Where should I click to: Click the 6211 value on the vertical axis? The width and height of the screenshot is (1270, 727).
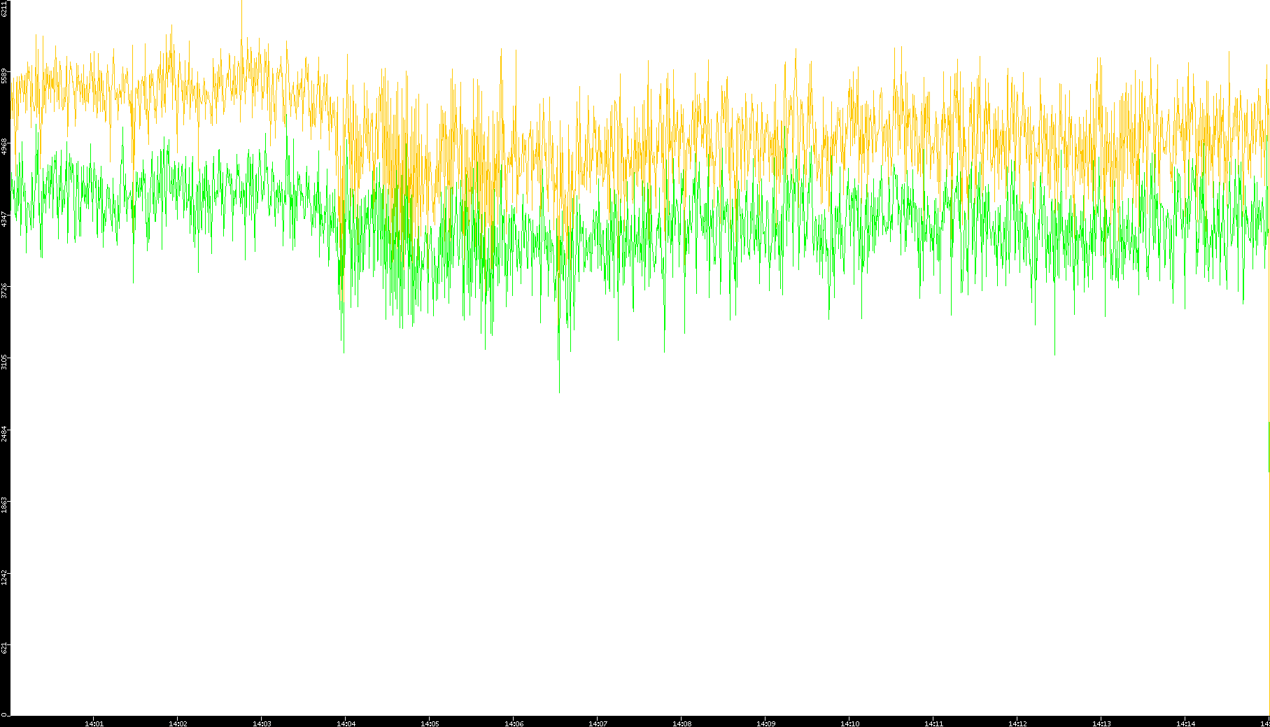coord(5,8)
